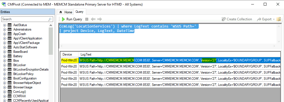
Task: Click the Entities list scroll up arrow
Action: (51, 25)
